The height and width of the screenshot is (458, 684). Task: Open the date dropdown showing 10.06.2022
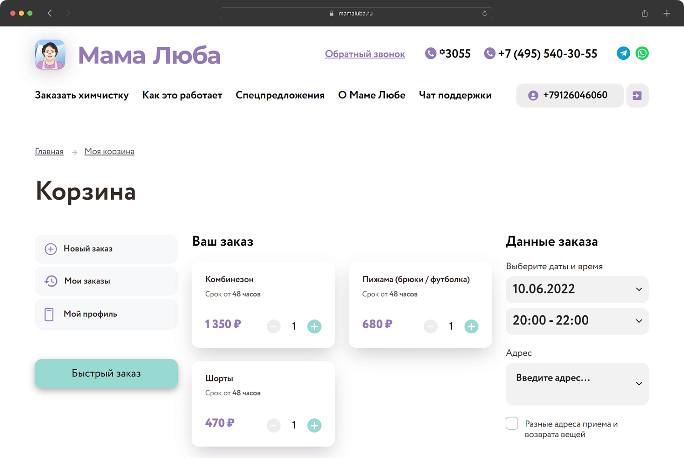pyautogui.click(x=577, y=289)
